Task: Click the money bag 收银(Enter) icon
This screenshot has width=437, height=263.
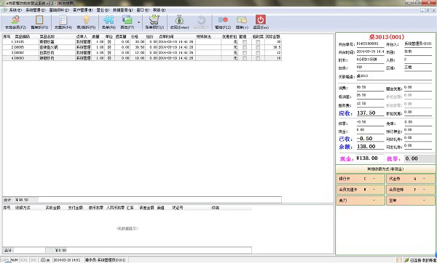Action: click(179, 23)
